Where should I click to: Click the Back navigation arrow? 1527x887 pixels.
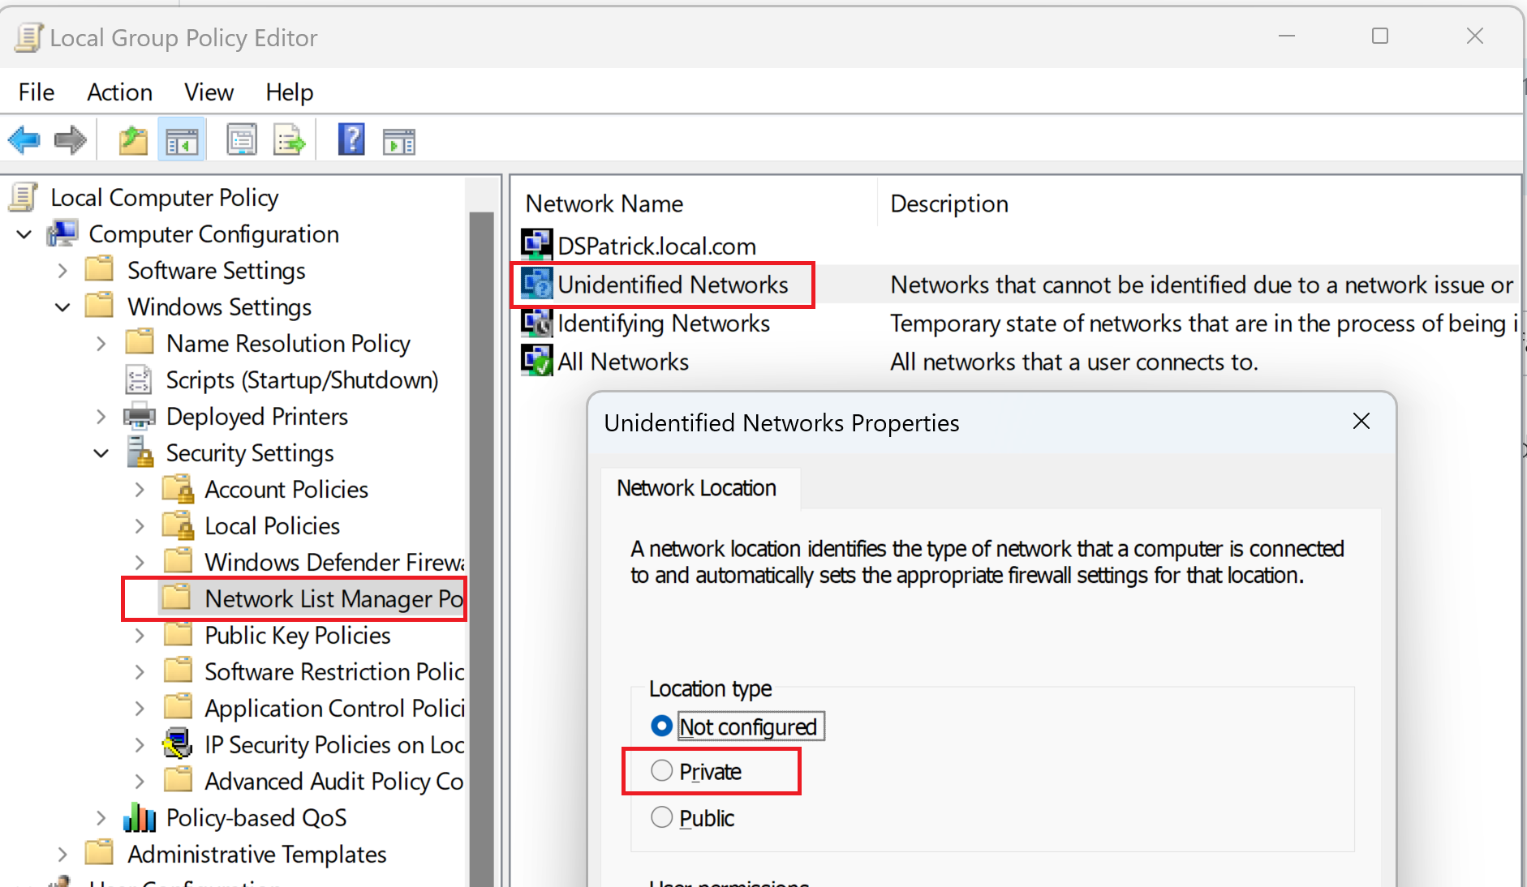pyautogui.click(x=24, y=139)
